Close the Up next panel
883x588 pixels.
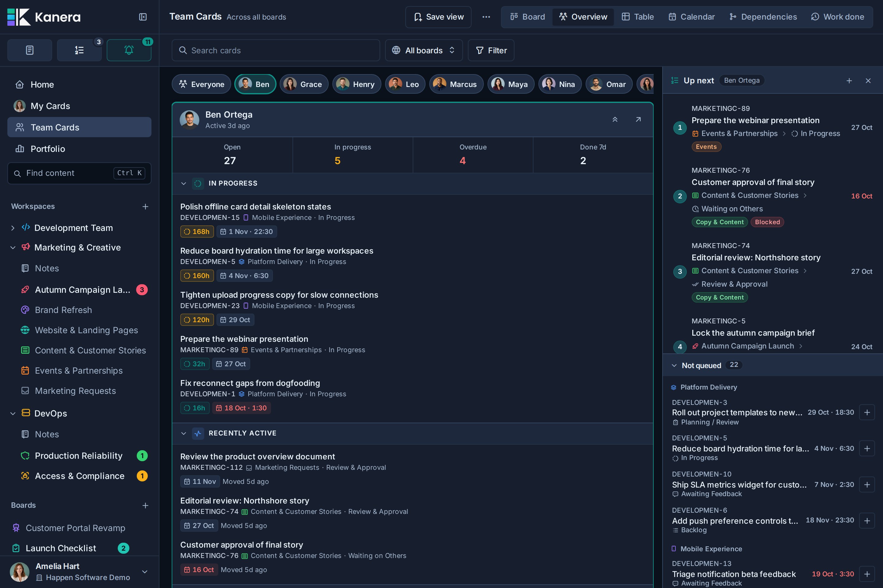(868, 81)
